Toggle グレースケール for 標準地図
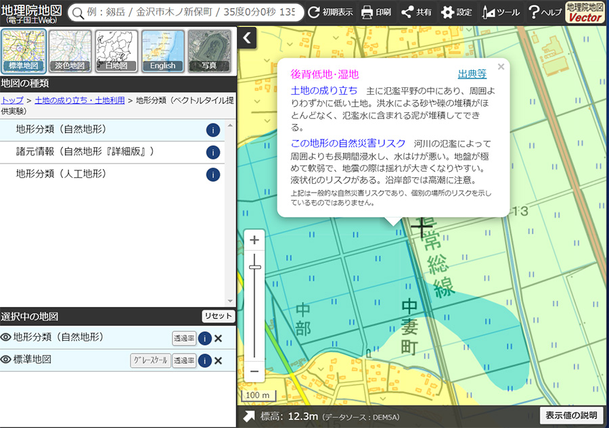 point(150,360)
